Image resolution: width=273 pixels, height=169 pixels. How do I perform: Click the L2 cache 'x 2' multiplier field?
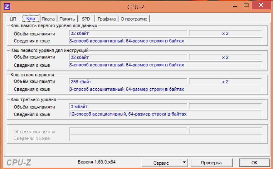pos(225,82)
